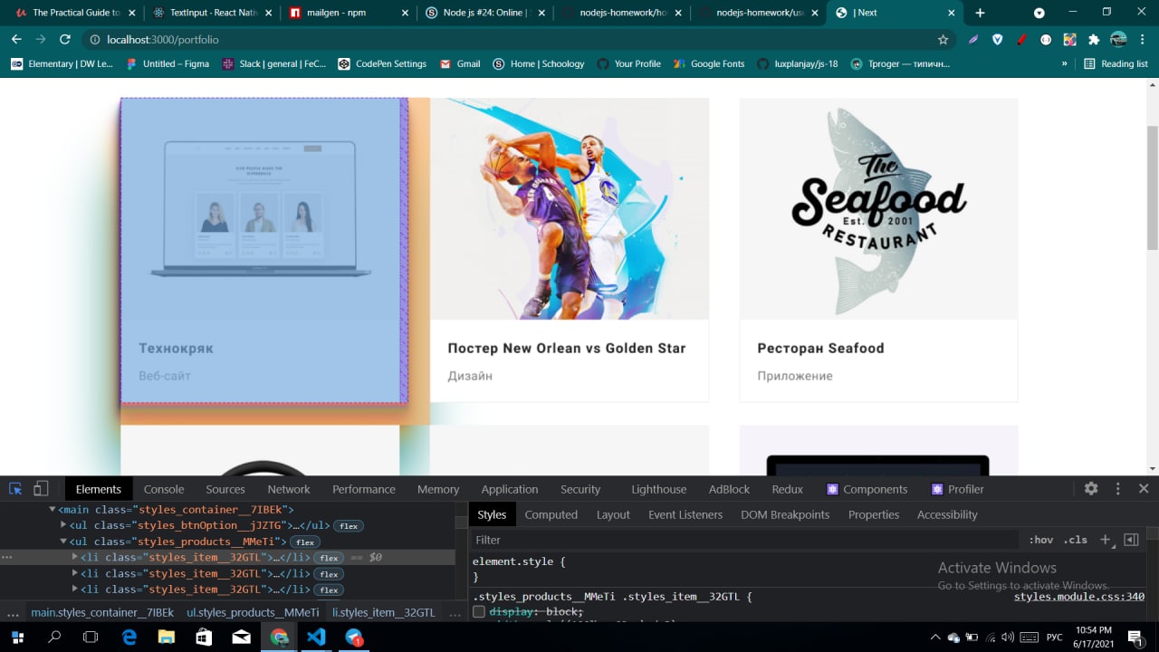Collapse the main styles_container node
This screenshot has width=1159, height=652.
click(53, 510)
